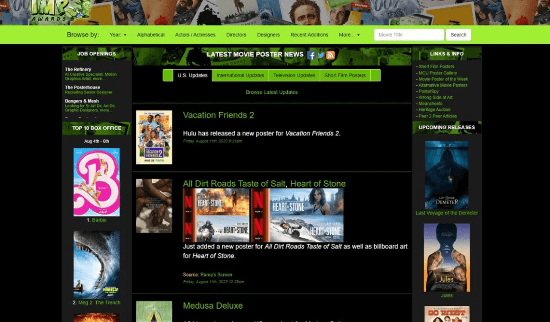Open Medusa Deluxe title link
Viewport: 550px width, 322px height.
point(213,305)
